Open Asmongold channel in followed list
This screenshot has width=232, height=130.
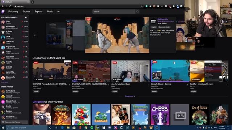pyautogui.click(x=14, y=27)
